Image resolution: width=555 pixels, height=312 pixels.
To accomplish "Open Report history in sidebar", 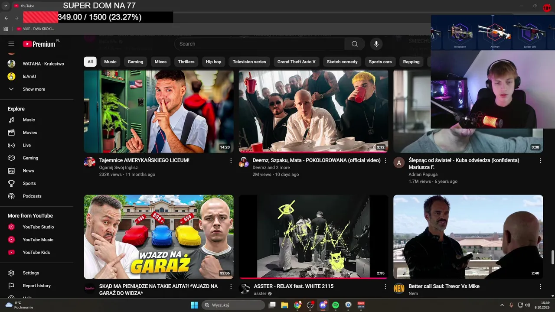I will coord(37,286).
